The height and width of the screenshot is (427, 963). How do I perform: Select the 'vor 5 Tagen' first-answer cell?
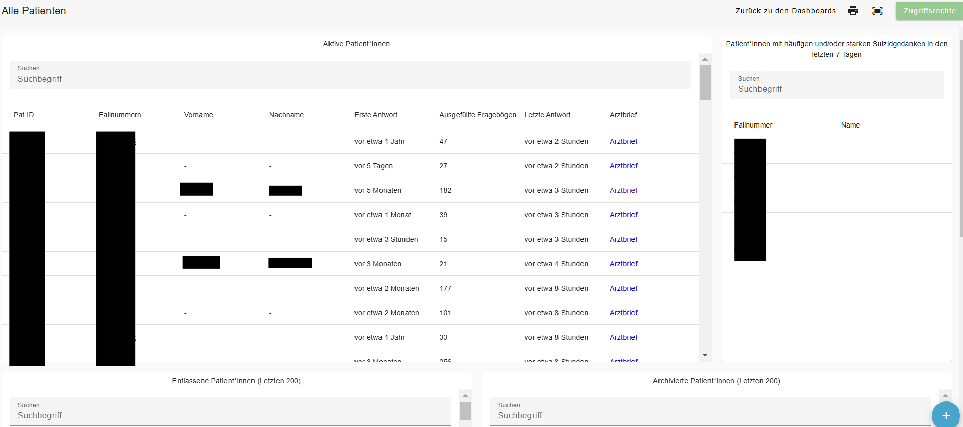pos(373,166)
